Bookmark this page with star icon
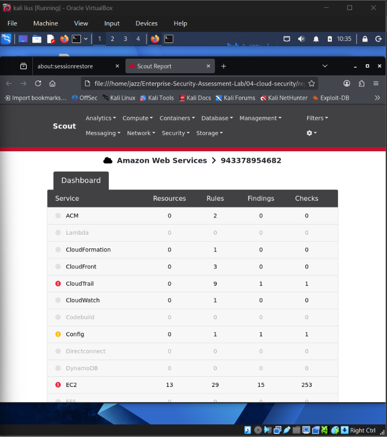The width and height of the screenshot is (387, 437). click(x=312, y=83)
